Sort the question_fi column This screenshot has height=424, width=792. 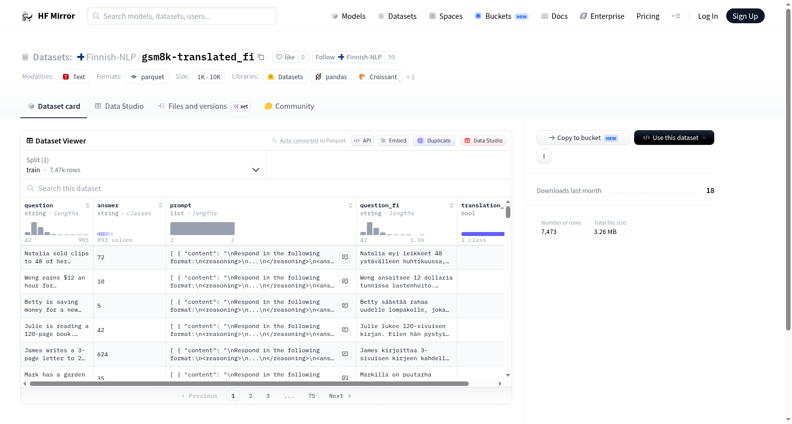click(x=451, y=205)
